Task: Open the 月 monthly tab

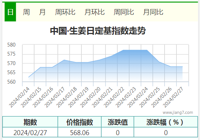Action: pos(42,12)
